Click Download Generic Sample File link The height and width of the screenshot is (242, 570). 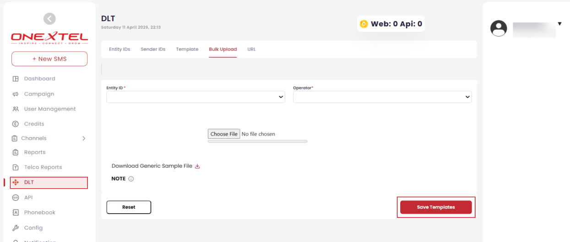(x=152, y=166)
